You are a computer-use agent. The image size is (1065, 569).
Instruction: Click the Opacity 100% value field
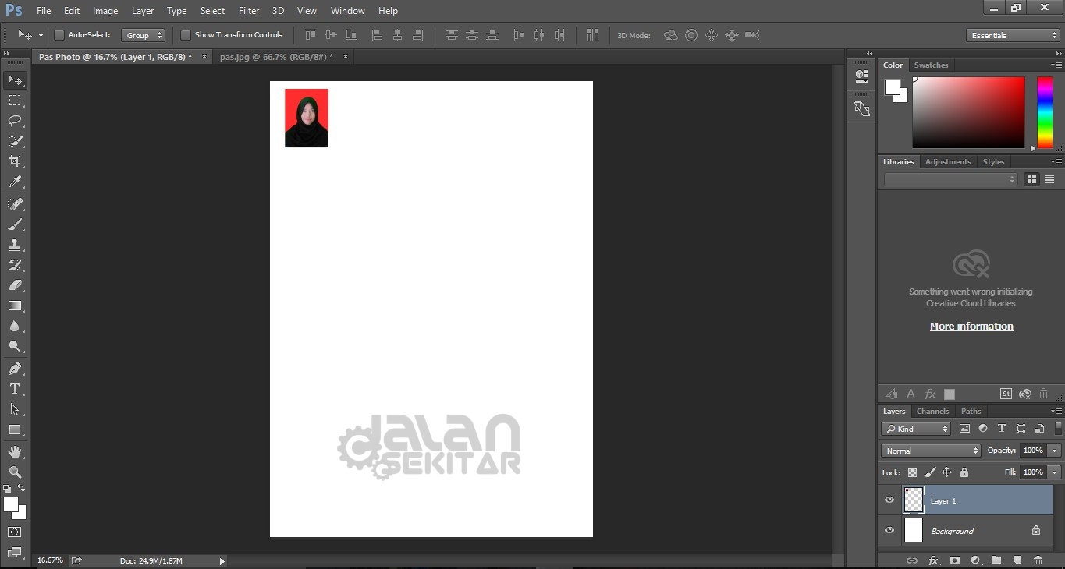(x=1033, y=451)
